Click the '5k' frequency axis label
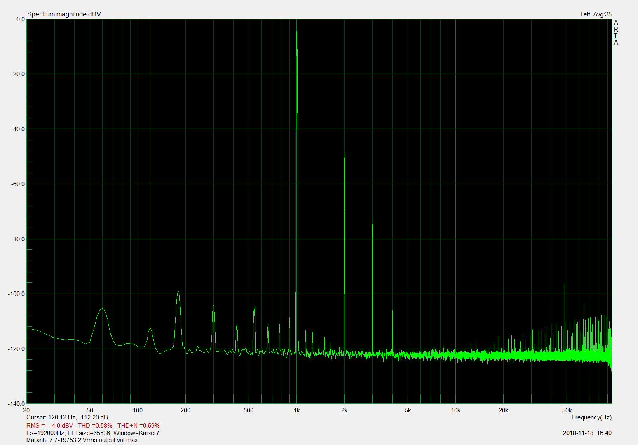This screenshot has height=445, width=638. [x=408, y=410]
